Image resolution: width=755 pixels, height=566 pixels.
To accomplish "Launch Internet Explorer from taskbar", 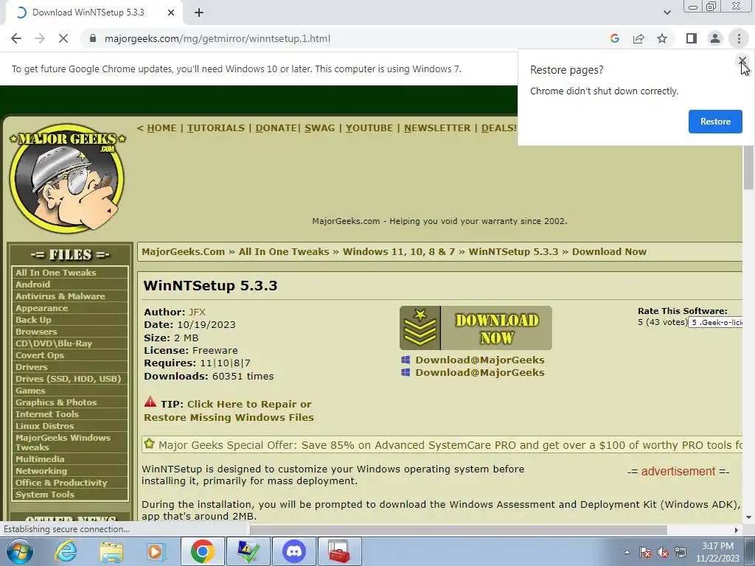I will pyautogui.click(x=65, y=551).
